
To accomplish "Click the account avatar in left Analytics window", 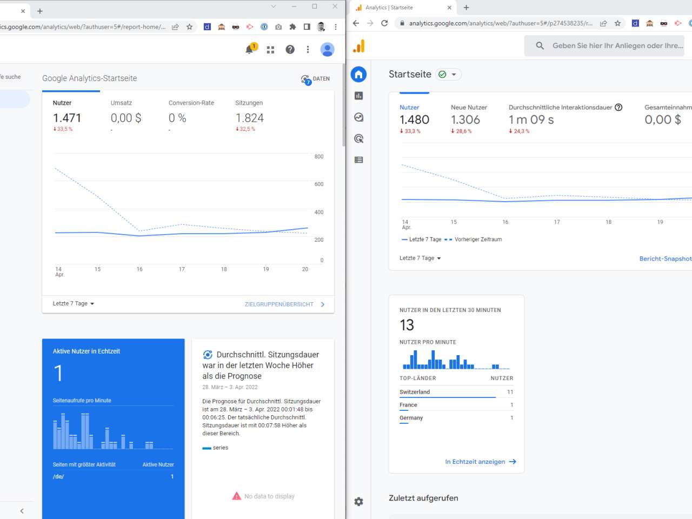I will pyautogui.click(x=327, y=50).
